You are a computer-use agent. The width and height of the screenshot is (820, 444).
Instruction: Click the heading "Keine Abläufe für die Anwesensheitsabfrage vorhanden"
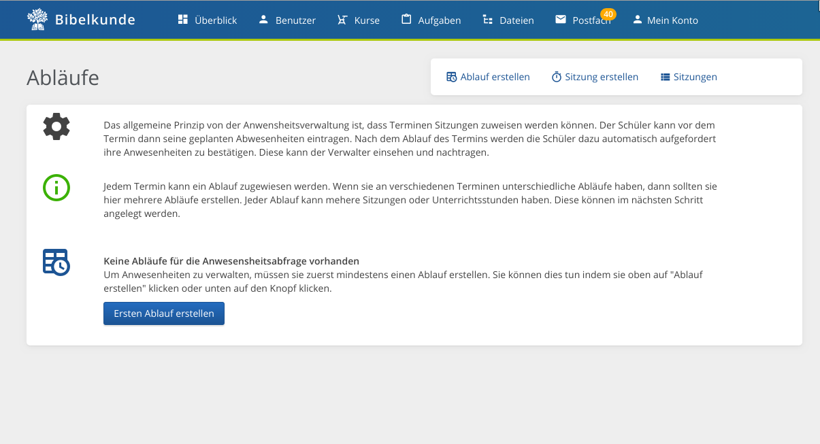pyautogui.click(x=231, y=261)
